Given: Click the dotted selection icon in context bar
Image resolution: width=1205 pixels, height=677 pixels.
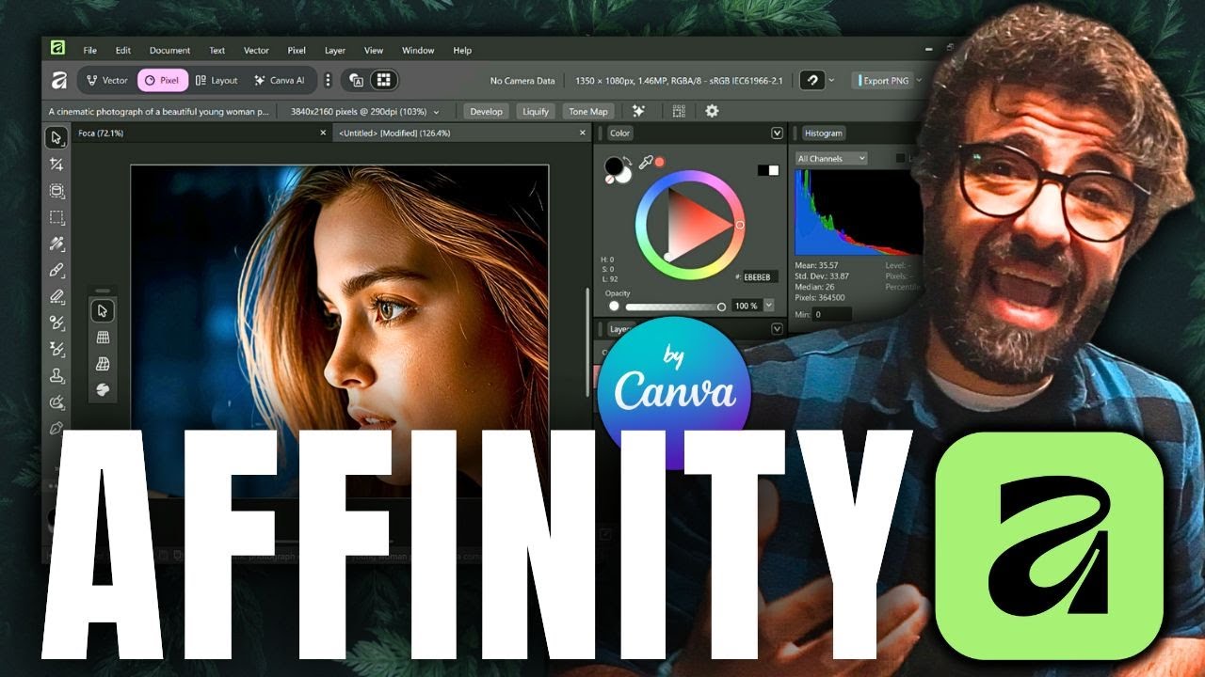Looking at the screenshot, I should click(x=679, y=111).
